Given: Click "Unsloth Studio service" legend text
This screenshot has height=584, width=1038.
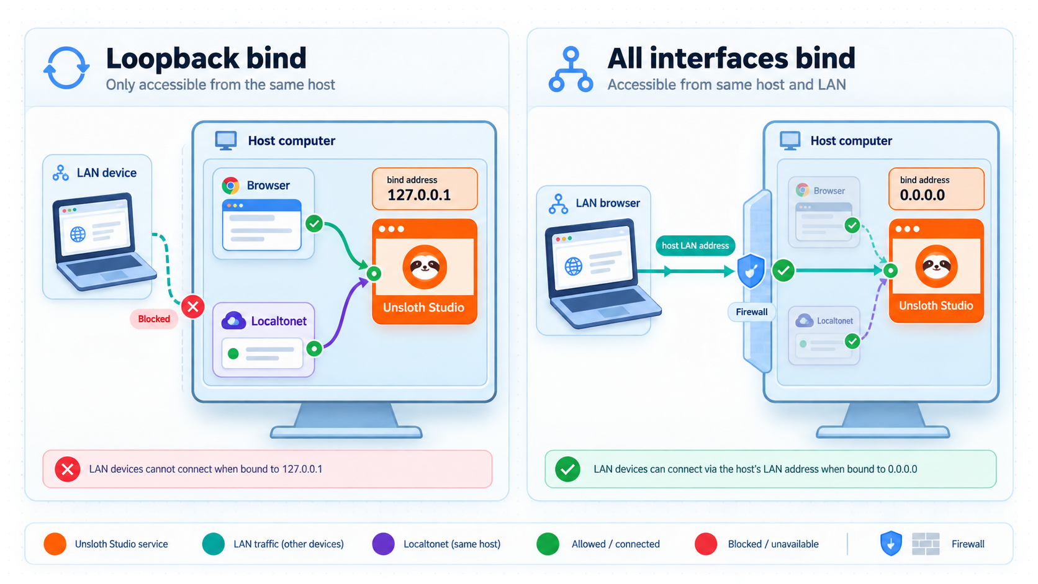Looking at the screenshot, I should point(122,544).
